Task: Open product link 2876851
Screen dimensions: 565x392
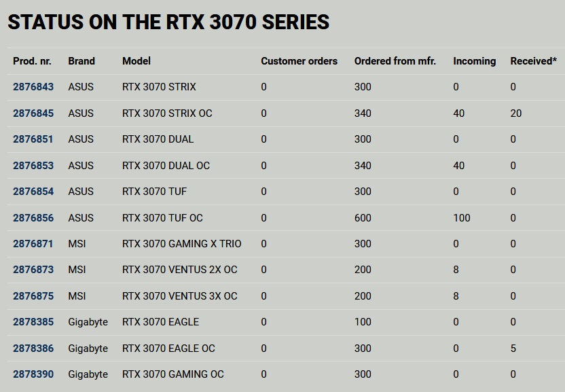Action: (33, 139)
